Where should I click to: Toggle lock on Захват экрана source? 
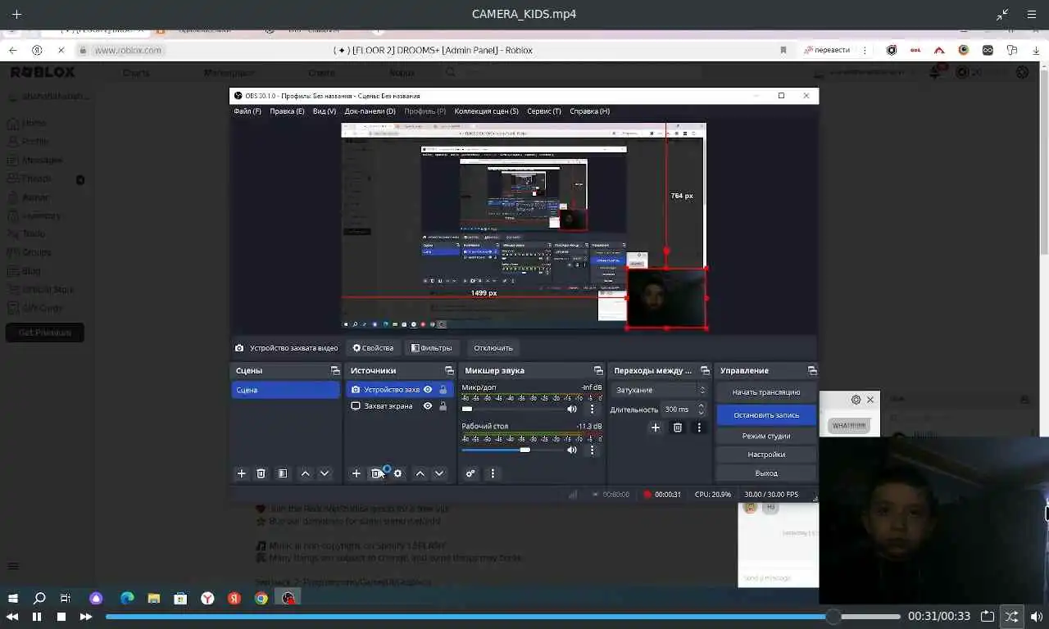coord(443,405)
